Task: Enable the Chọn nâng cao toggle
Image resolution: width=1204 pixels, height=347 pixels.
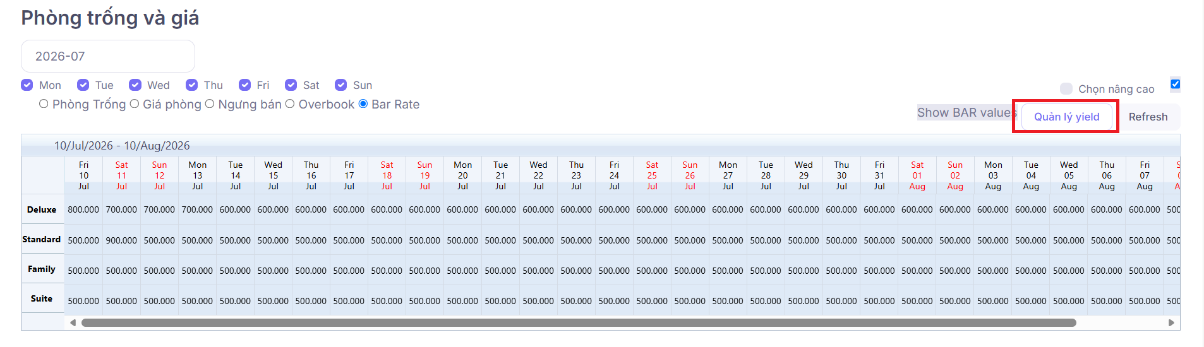Action: pos(1066,89)
